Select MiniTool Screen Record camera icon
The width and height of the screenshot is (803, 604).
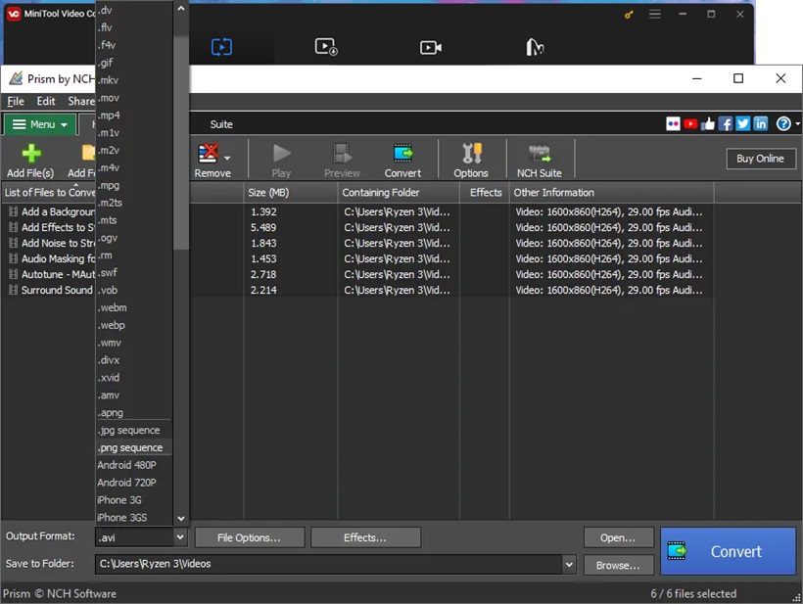[x=431, y=48]
